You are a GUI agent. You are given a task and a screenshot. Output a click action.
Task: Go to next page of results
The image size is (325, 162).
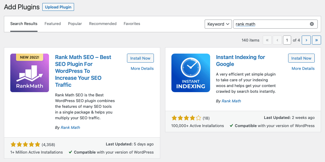click(x=306, y=40)
